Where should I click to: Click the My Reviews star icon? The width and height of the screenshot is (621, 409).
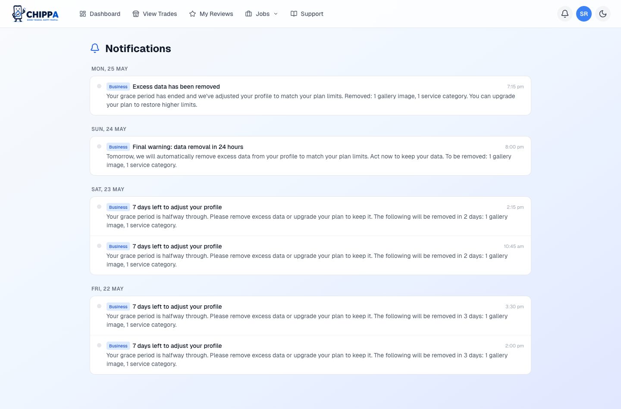(193, 14)
